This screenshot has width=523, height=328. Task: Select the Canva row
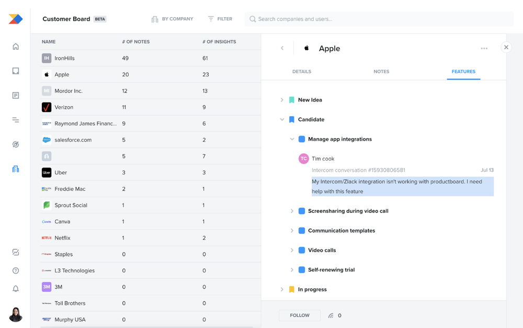pyautogui.click(x=151, y=222)
